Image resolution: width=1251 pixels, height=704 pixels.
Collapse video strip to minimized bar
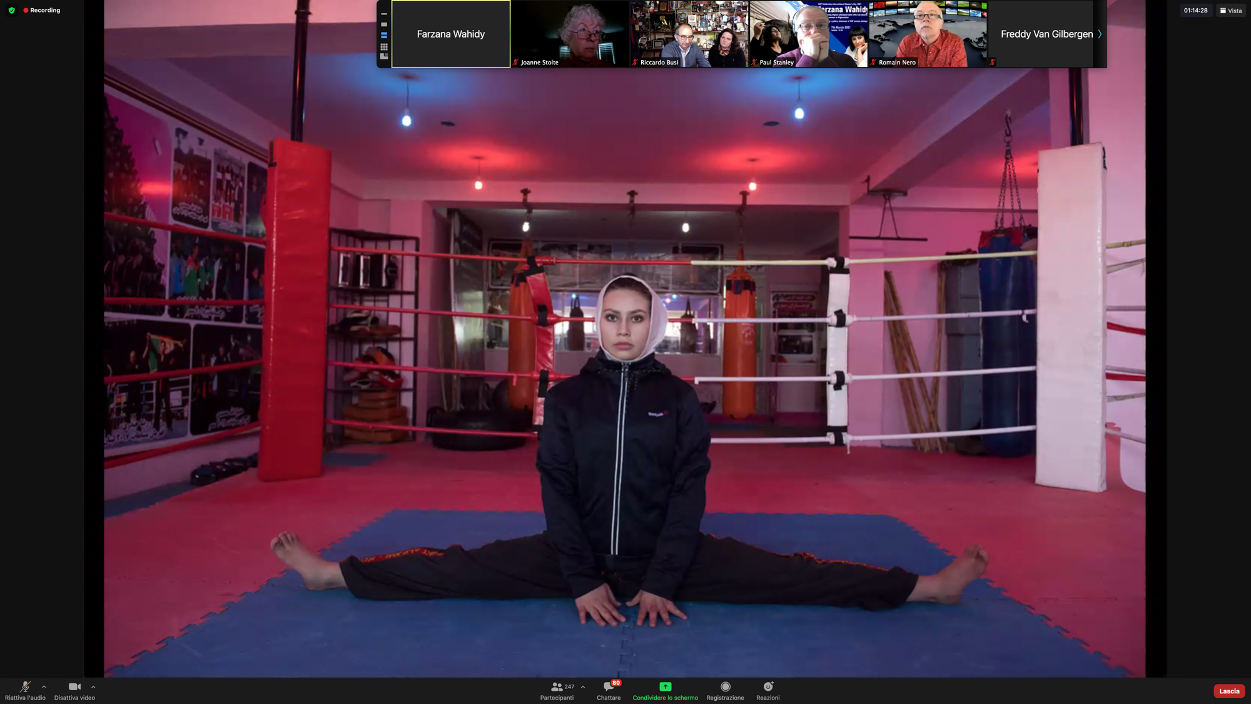coord(384,14)
